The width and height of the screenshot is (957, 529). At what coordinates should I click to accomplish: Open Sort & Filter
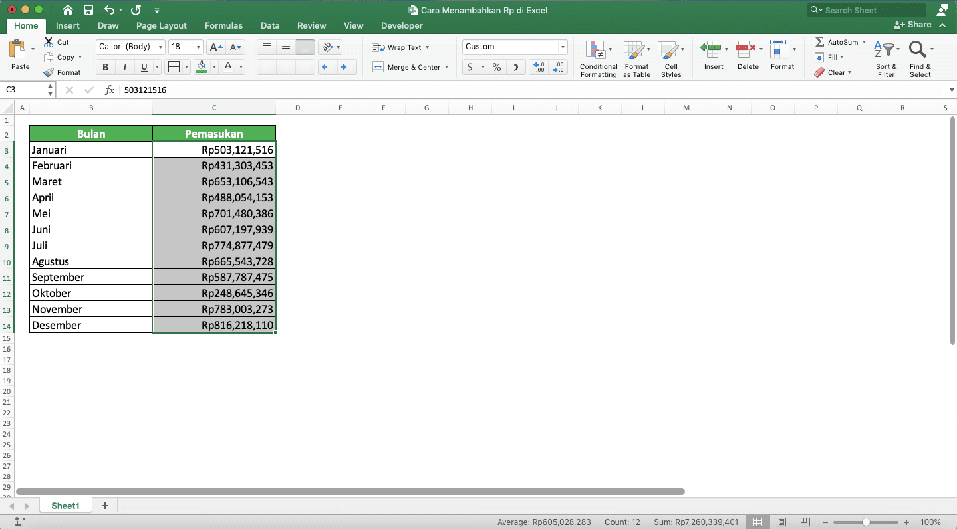click(886, 58)
